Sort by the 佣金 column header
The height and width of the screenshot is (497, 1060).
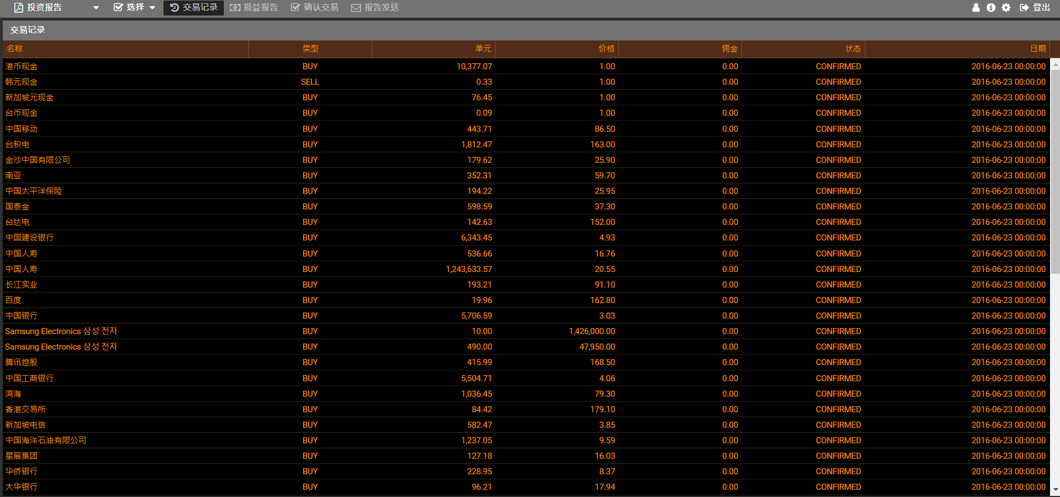click(x=680, y=49)
